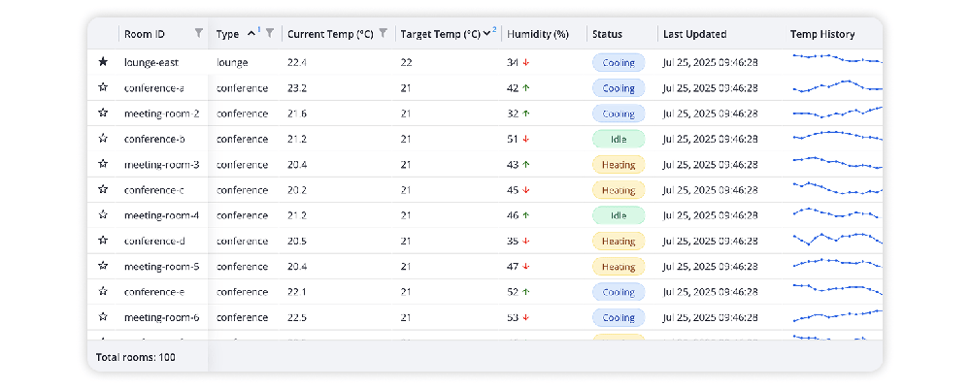Click the Cooling badge for lounge-east
The width and height of the screenshot is (971, 389).
619,62
